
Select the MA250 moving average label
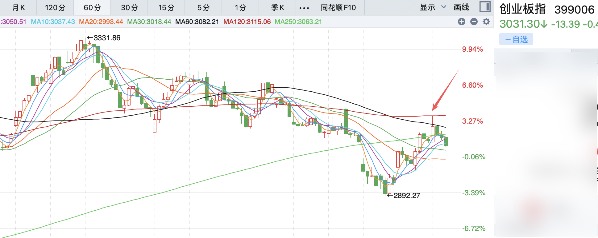(298, 22)
